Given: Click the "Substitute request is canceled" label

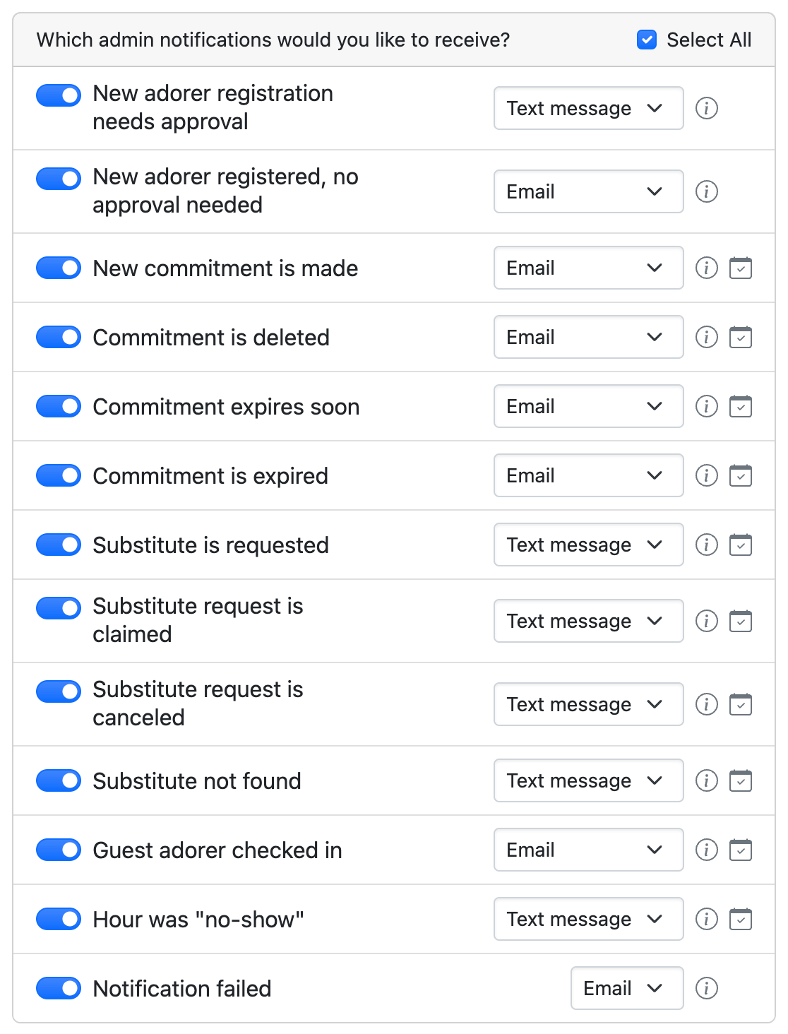Looking at the screenshot, I should (198, 703).
